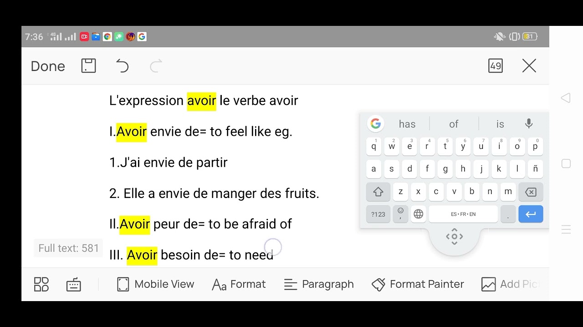Tap the backspace key
583x327 pixels.
[531, 192]
